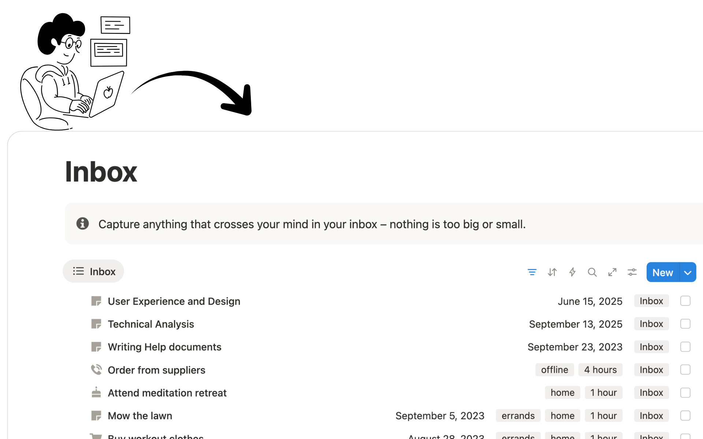
Task: Expand the view with the diagonal arrows icon
Action: tap(612, 272)
